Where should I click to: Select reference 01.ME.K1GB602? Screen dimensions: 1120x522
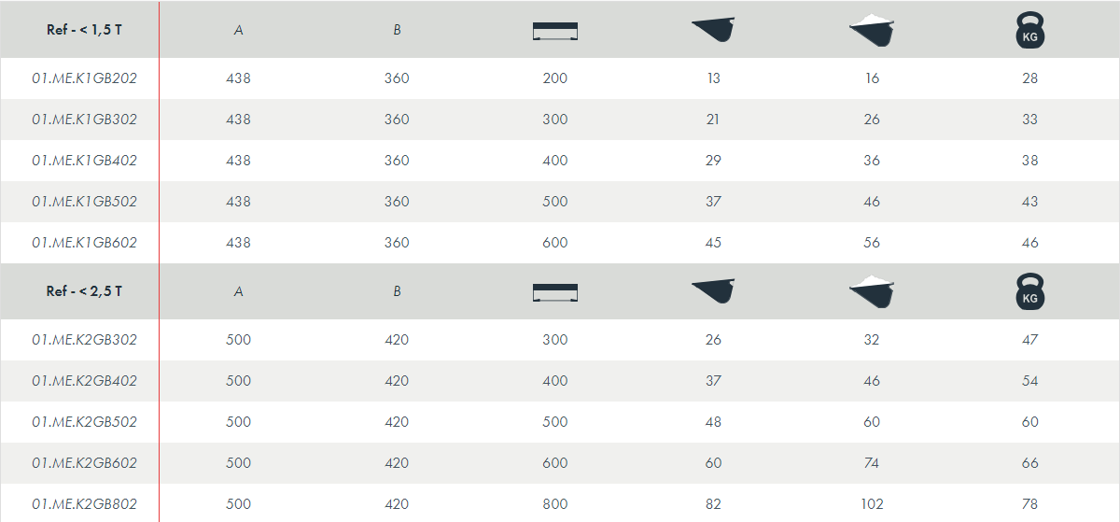click(85, 243)
